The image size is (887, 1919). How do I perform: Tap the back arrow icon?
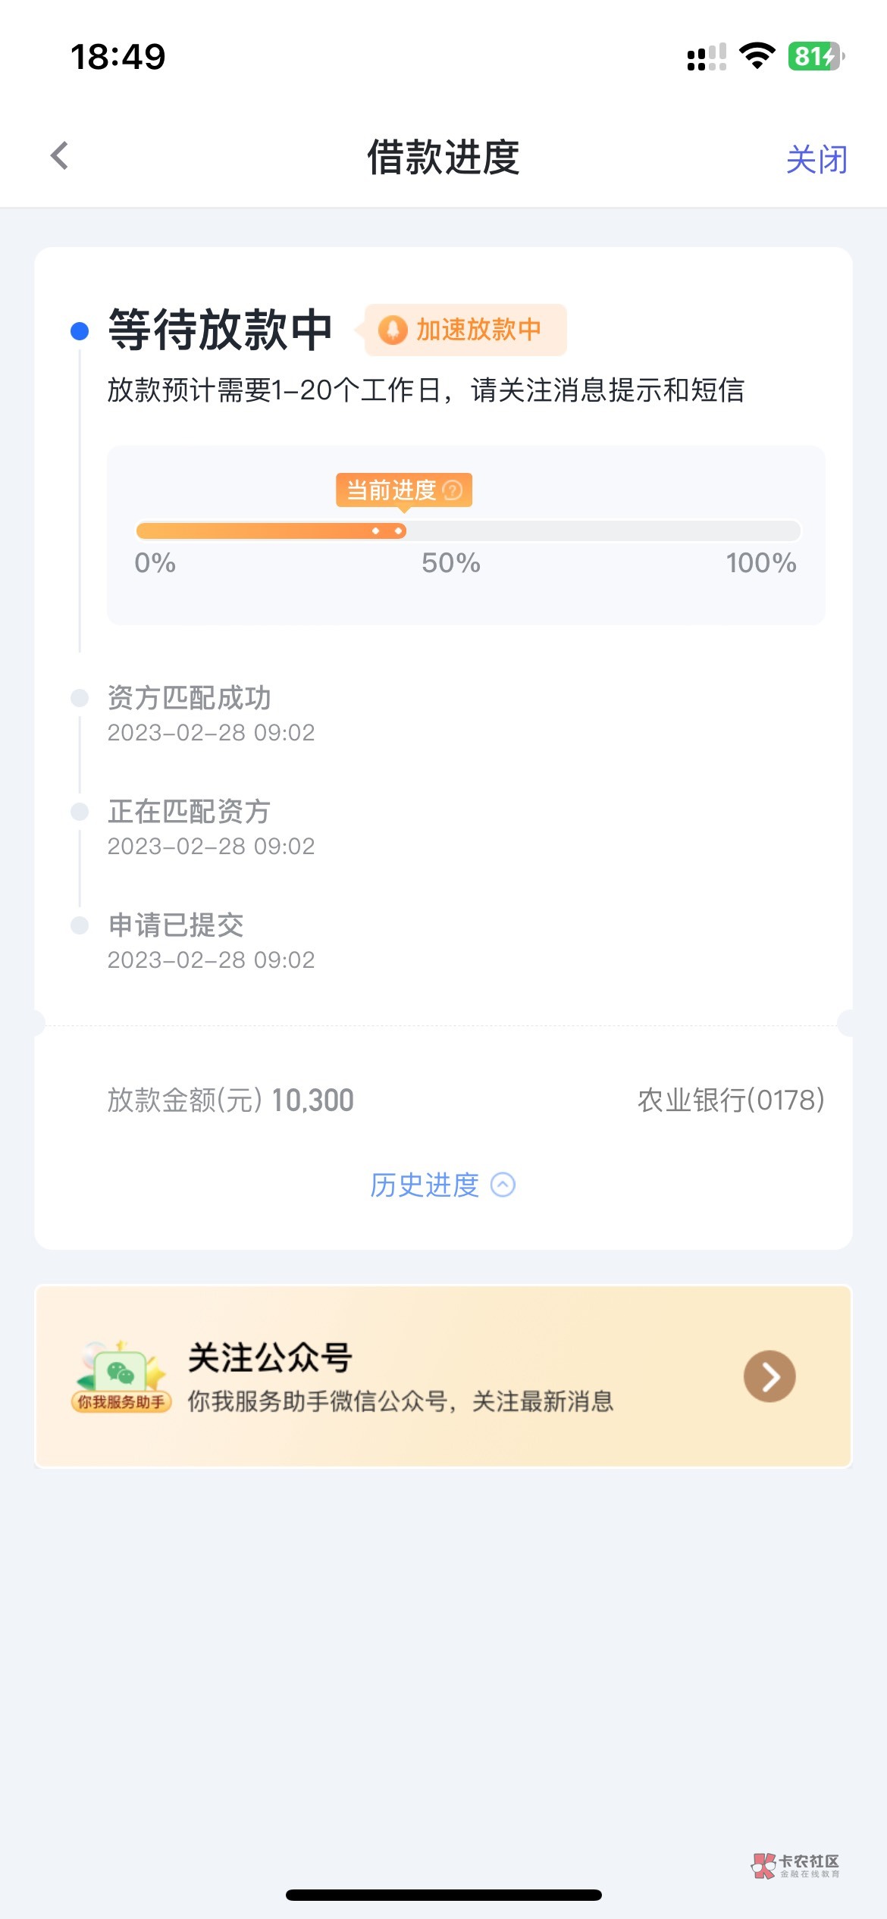(60, 156)
